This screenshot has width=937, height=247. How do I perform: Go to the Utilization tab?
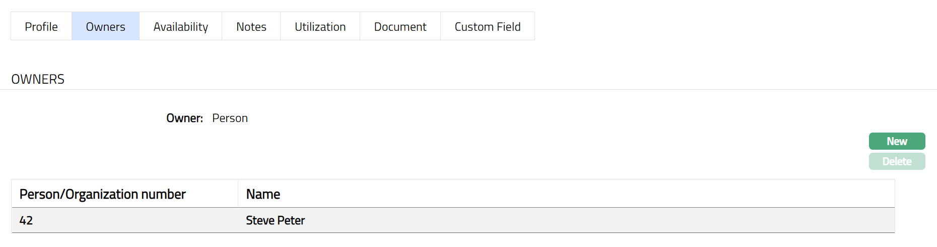(320, 27)
